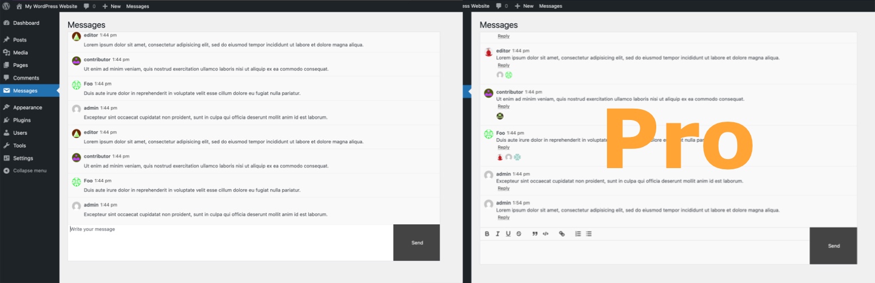Click the WordPress logo in admin bar
The image size is (875, 283).
[6, 6]
